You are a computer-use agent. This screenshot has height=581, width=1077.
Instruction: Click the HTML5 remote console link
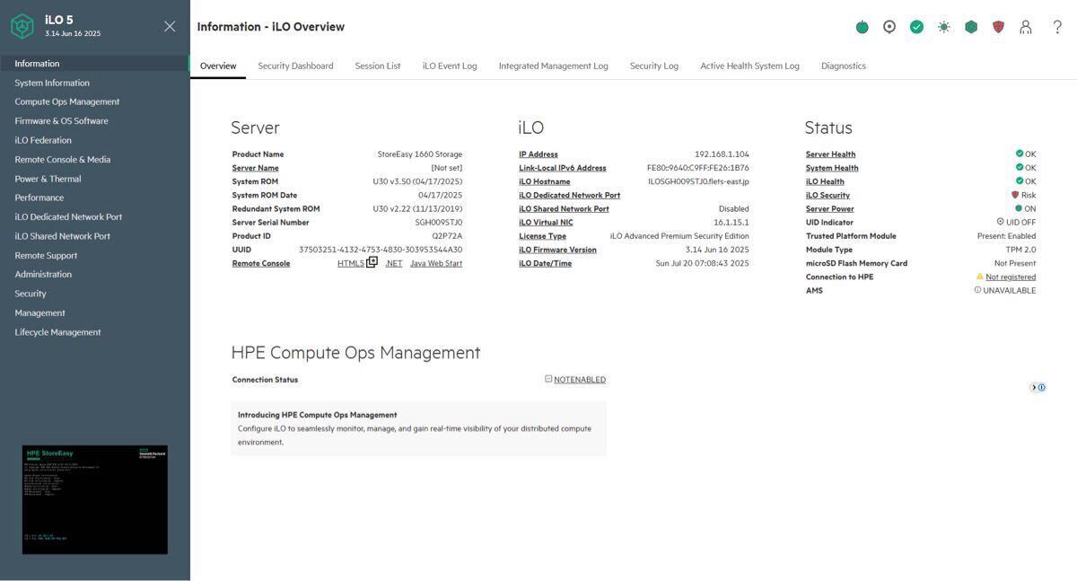[351, 263]
